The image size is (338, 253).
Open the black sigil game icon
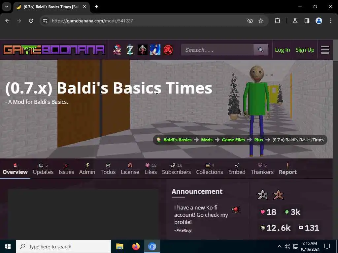tap(143, 50)
